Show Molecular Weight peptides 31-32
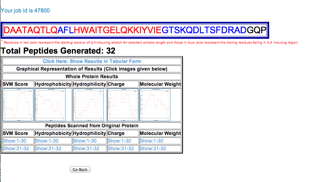 click(153, 148)
